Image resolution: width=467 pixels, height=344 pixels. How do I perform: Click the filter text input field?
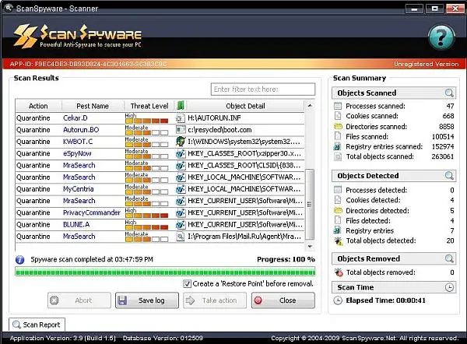coord(263,90)
